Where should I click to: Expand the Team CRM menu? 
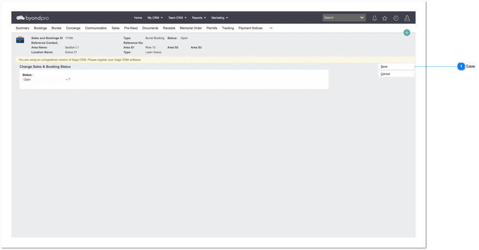[177, 18]
